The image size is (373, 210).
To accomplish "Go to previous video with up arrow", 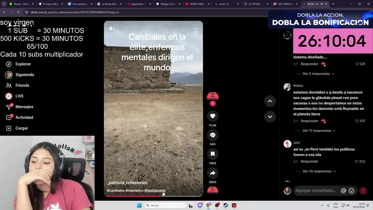I will (x=270, y=101).
